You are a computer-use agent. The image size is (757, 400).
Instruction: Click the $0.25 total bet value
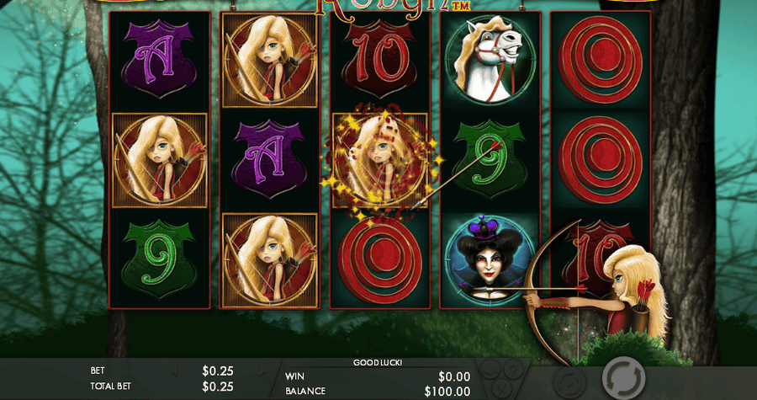(218, 386)
